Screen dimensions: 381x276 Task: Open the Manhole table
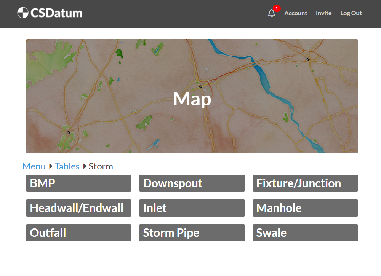[305, 208]
